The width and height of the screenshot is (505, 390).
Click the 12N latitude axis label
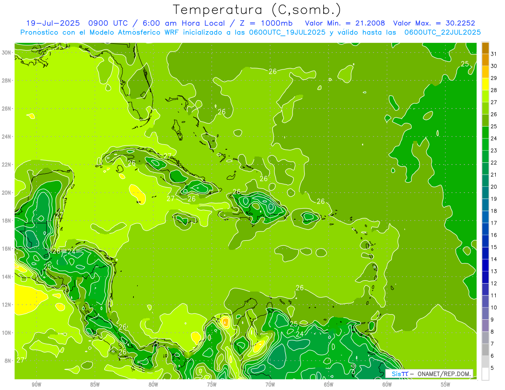tap(7, 305)
